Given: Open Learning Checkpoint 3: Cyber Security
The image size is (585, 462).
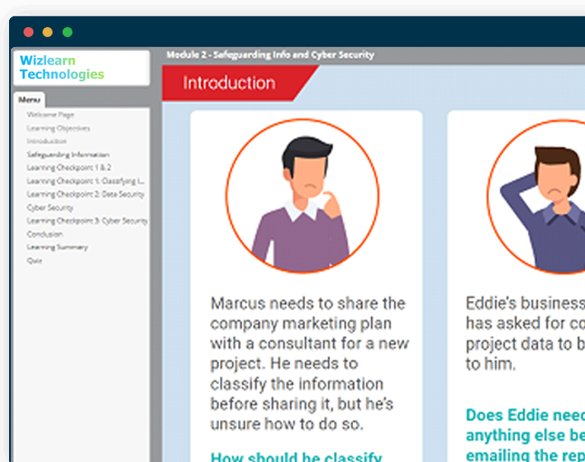Looking at the screenshot, I should pyautogui.click(x=87, y=221).
